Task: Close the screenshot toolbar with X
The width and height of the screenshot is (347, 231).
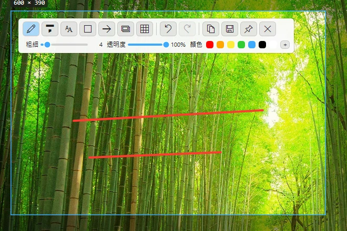Action: coord(268,29)
